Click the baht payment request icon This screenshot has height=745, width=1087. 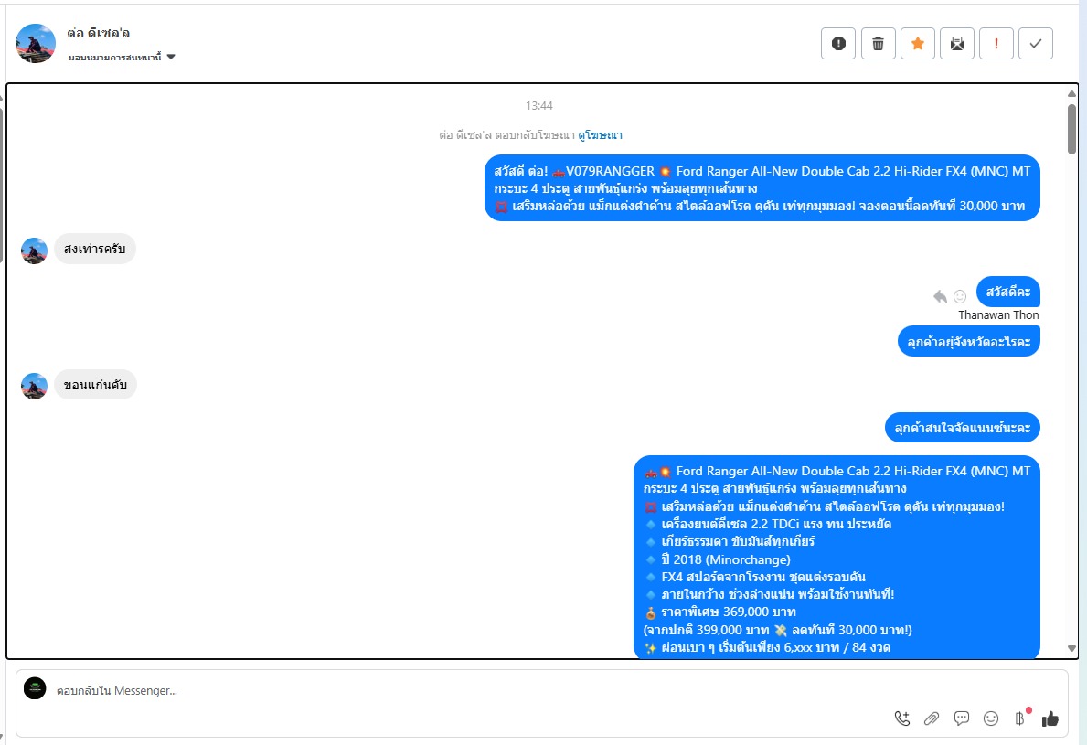(1019, 718)
